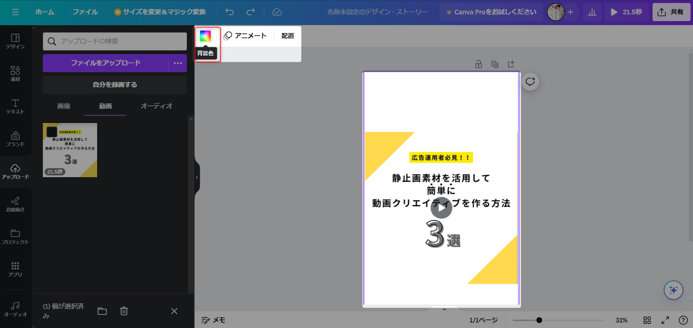Expand upload options with three dots
693x328 pixels.
click(x=178, y=63)
